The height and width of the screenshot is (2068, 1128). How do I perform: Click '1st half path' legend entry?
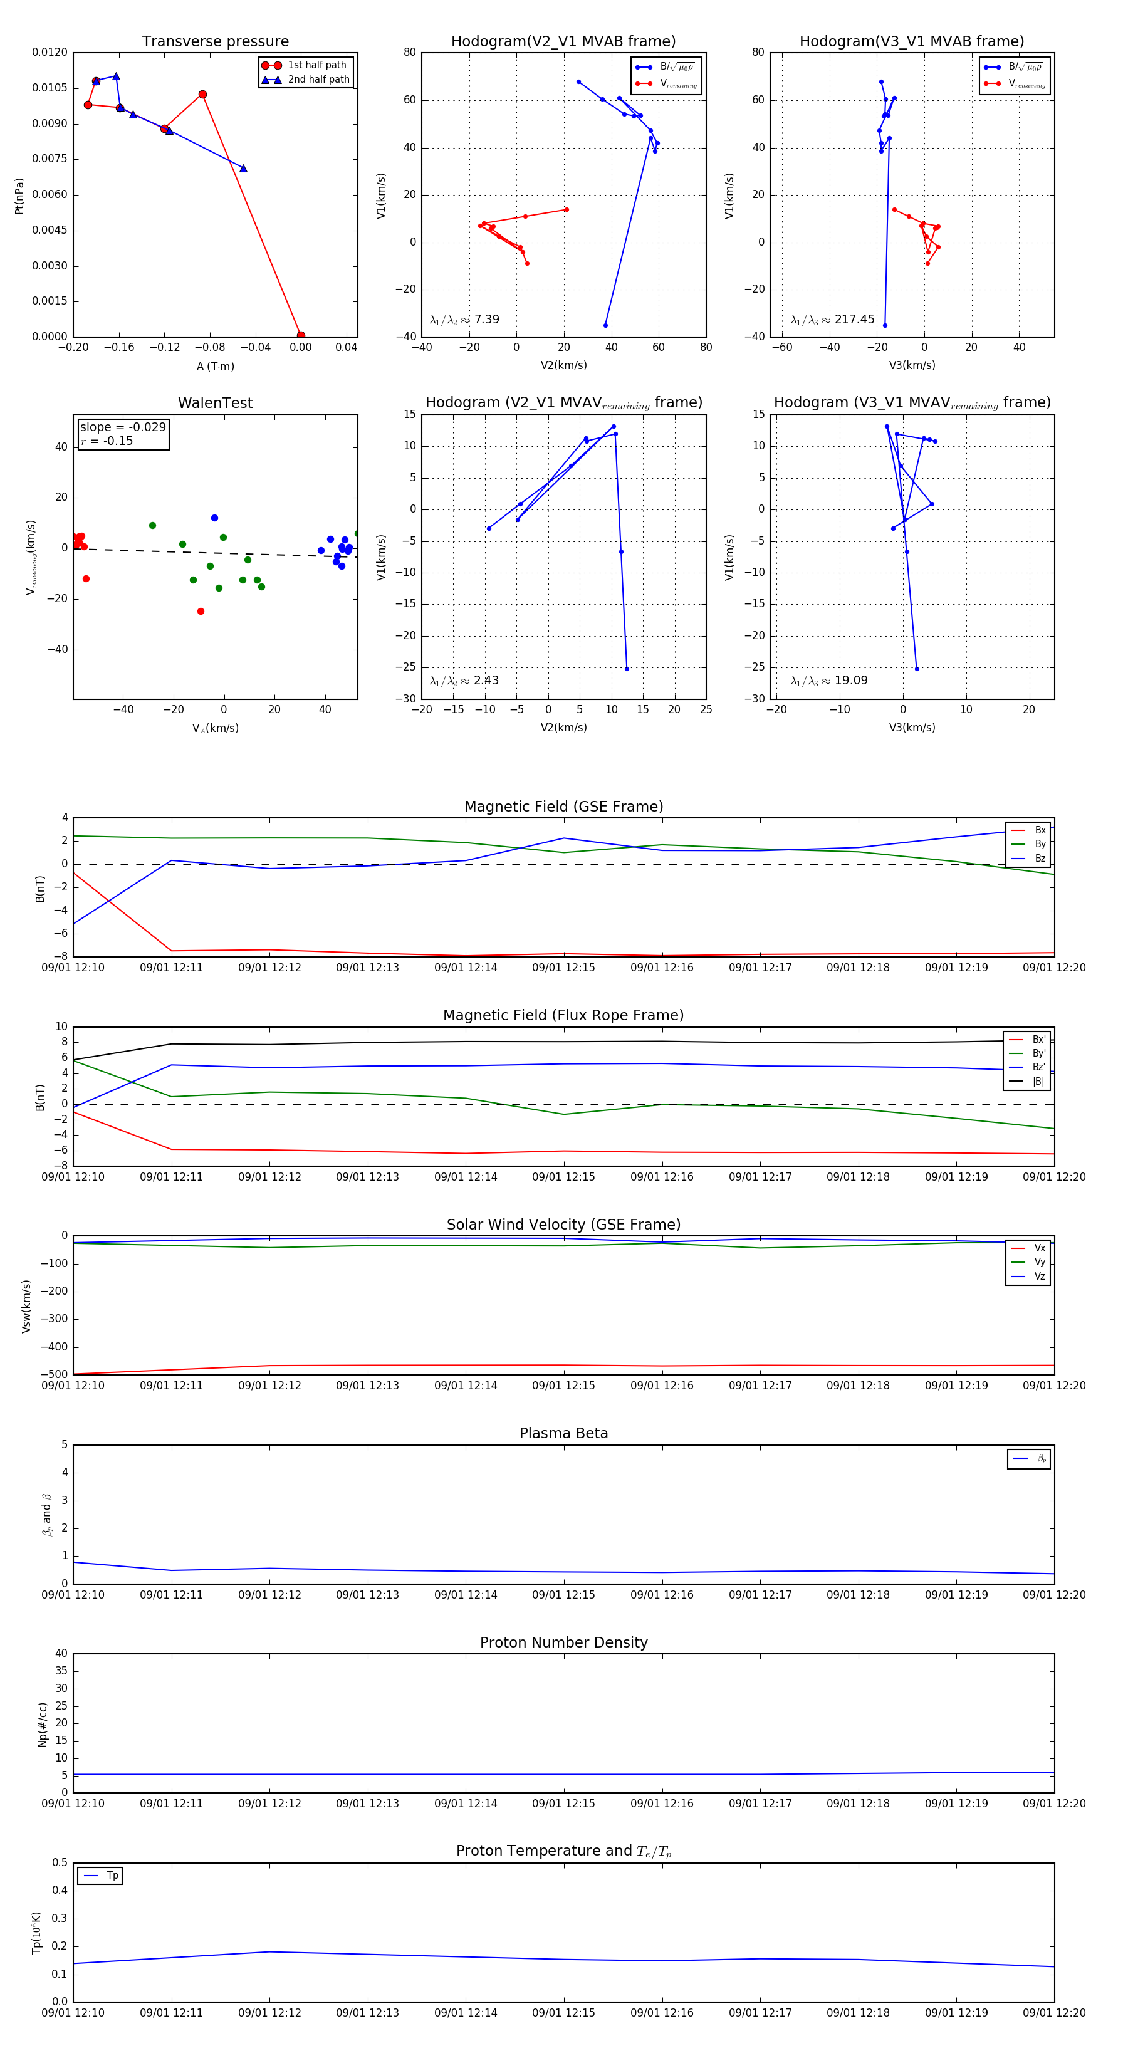[x=306, y=65]
